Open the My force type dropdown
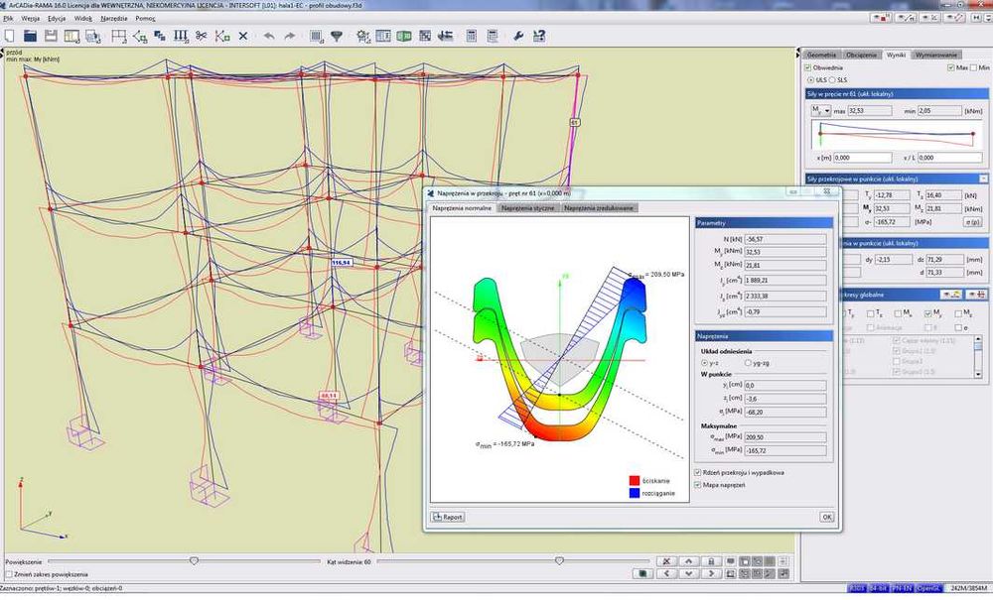This screenshot has width=993, height=600. [820, 111]
